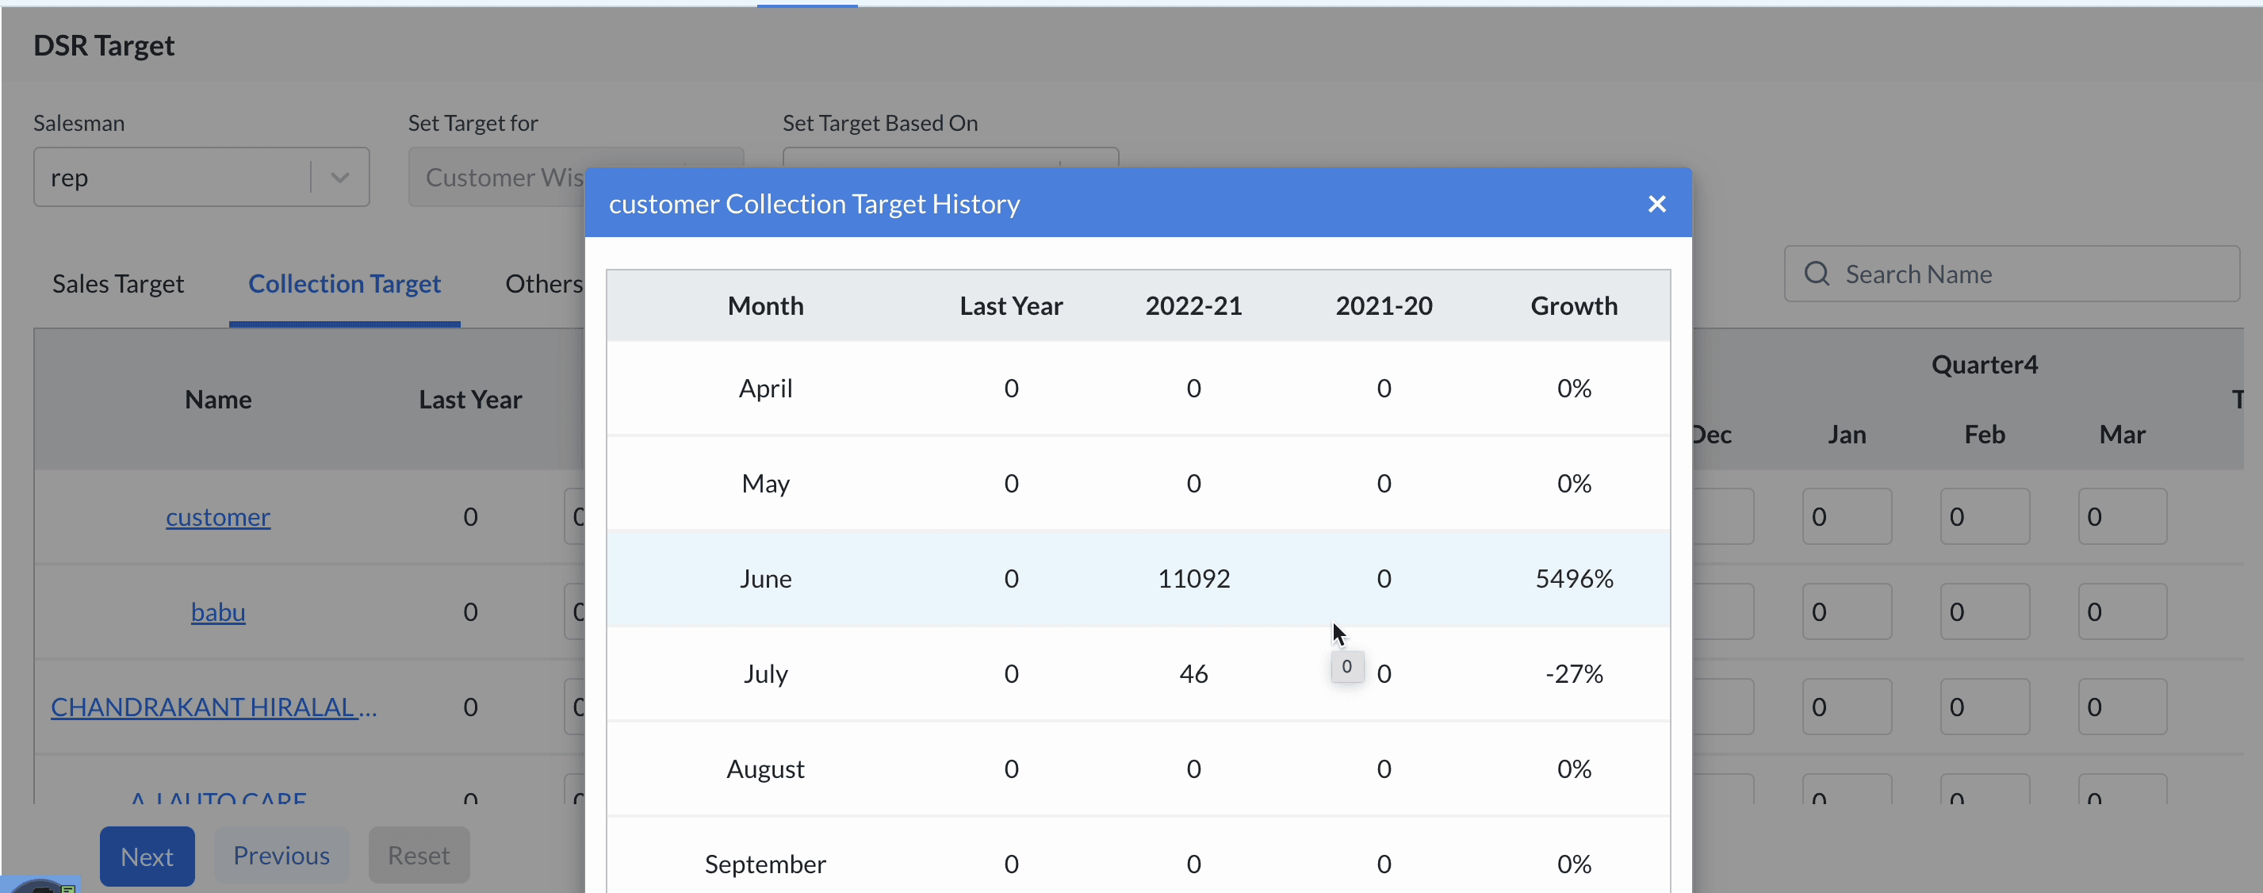Open the Set Target for dropdown
This screenshot has height=893, width=2263.
tap(497, 178)
